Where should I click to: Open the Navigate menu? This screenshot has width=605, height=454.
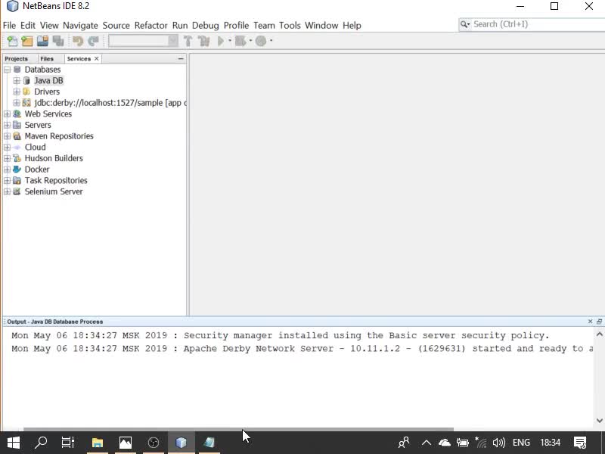click(x=80, y=26)
